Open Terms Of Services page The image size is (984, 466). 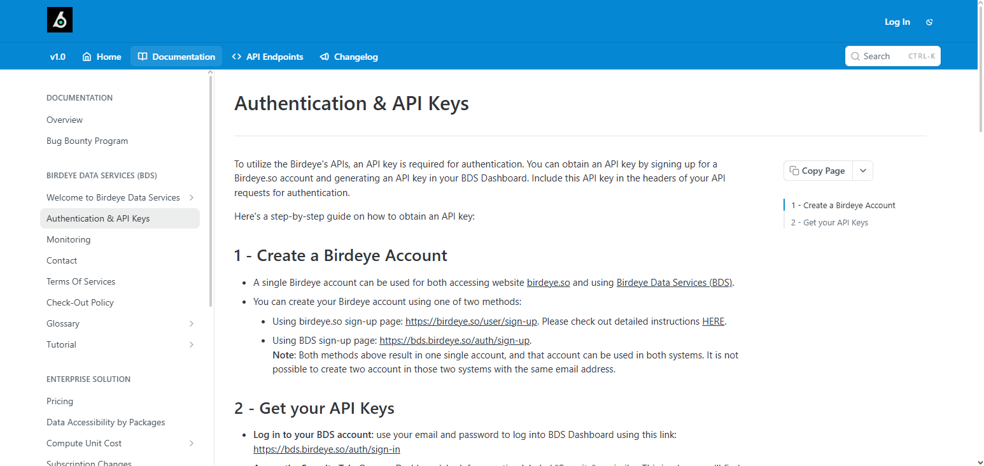[81, 281]
